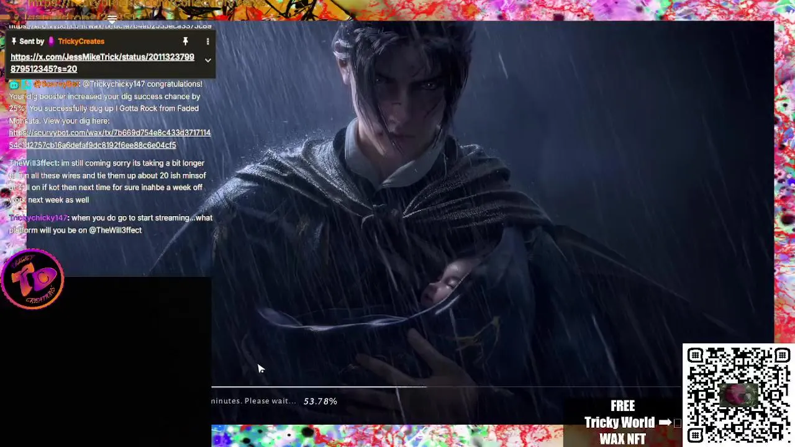Click the TrickyCreates chat badge icon
795x447 pixels.
point(52,42)
